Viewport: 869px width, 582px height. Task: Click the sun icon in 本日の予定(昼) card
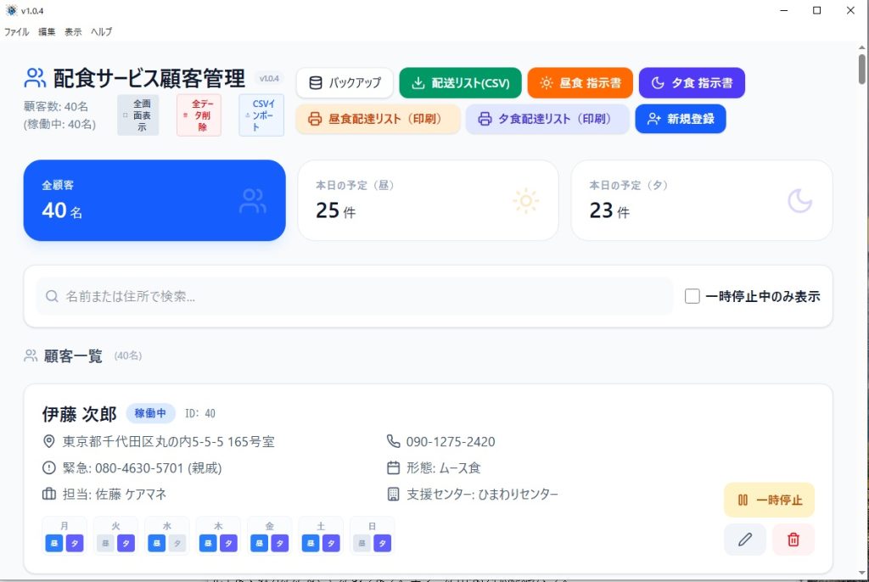[525, 201]
